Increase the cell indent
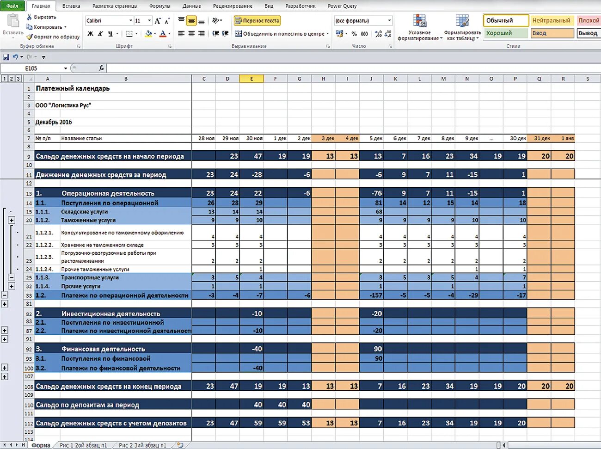This screenshot has width=601, height=449. pos(225,34)
